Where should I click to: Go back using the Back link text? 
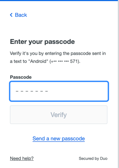point(21,15)
